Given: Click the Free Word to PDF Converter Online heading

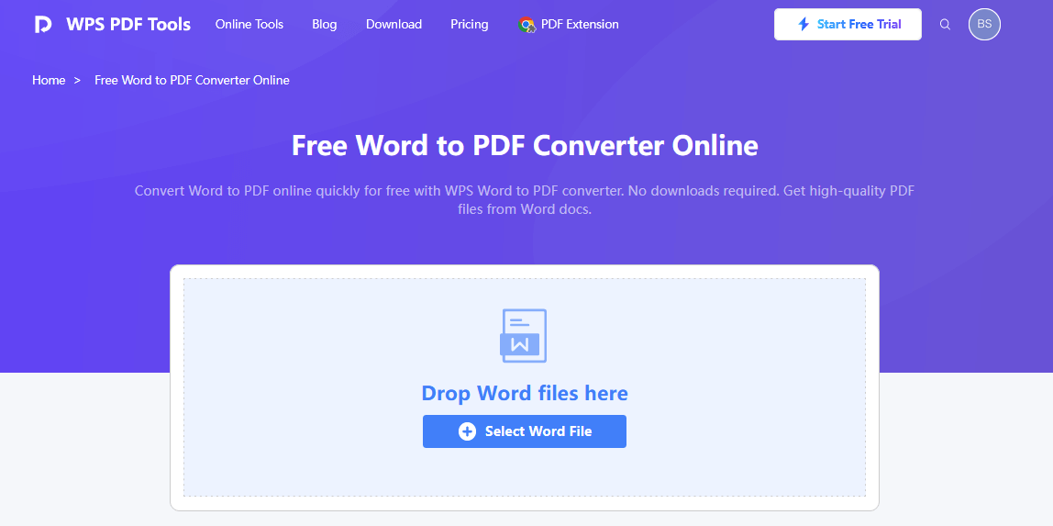Looking at the screenshot, I should click(525, 146).
